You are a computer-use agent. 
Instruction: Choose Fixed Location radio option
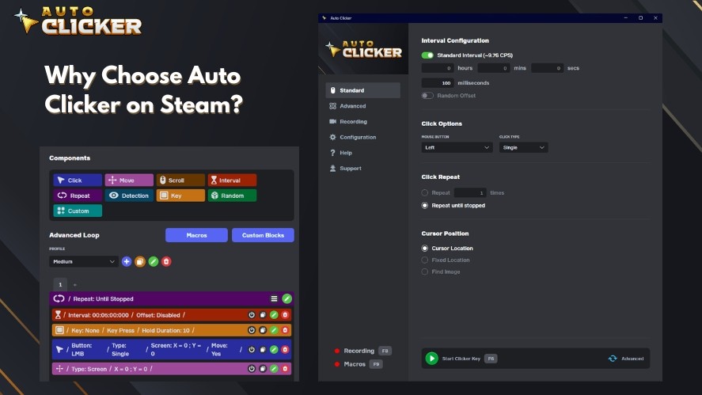[424, 260]
